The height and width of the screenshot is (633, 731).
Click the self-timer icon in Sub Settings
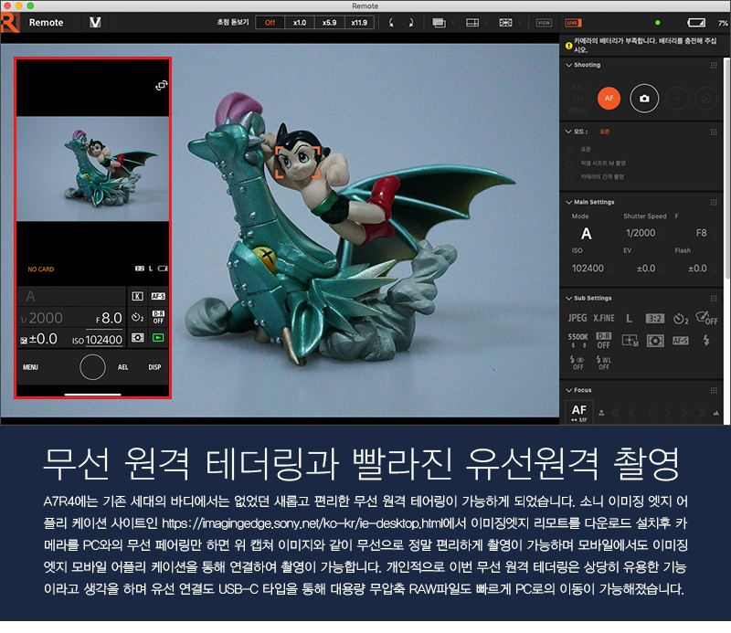(680, 318)
